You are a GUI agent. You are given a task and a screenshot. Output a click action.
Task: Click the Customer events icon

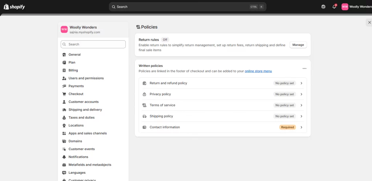[64, 149]
